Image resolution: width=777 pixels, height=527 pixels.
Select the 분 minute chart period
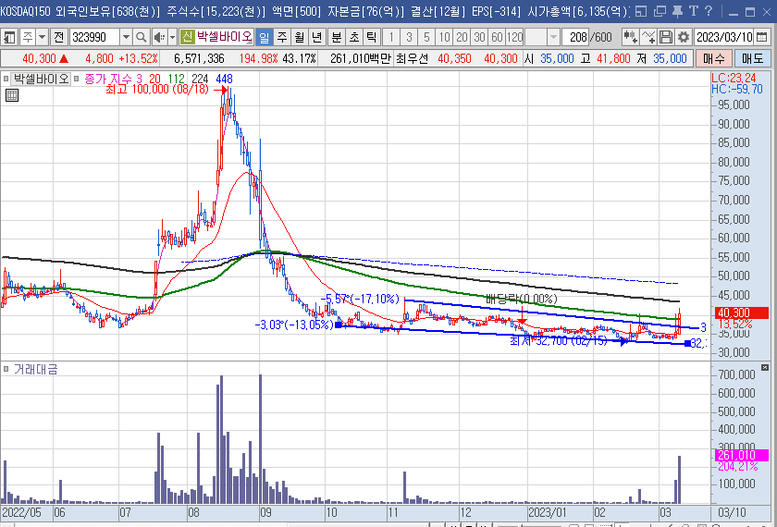[337, 37]
